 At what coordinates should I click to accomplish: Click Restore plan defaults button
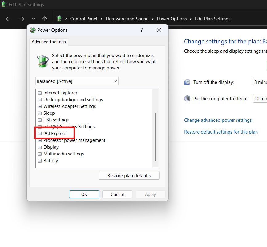pyautogui.click(x=129, y=176)
